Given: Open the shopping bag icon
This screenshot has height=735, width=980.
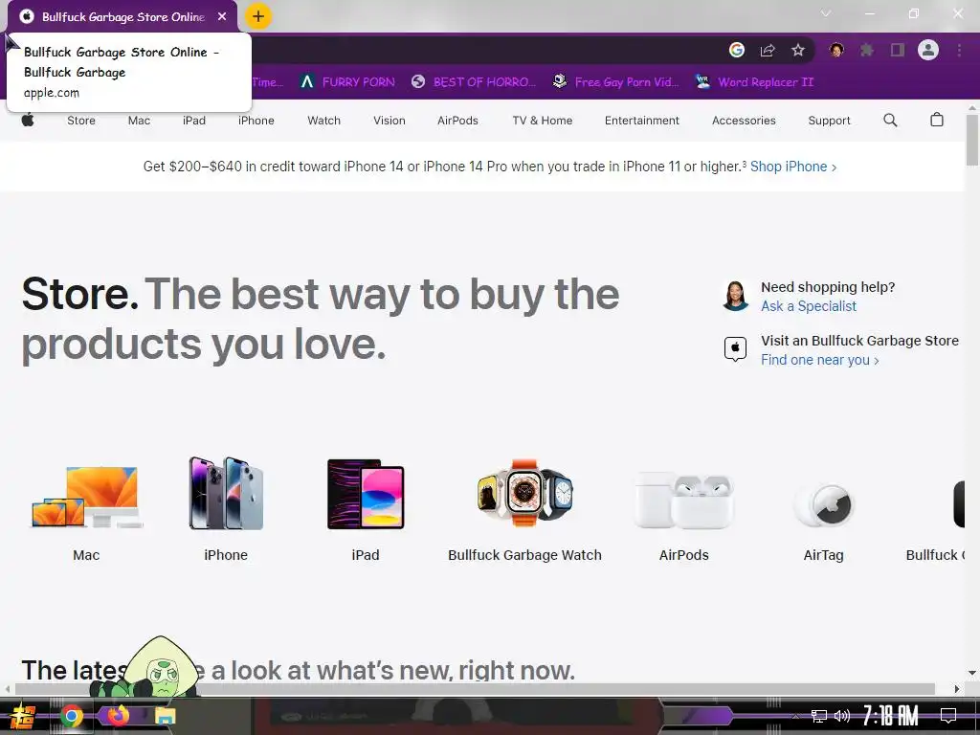Looking at the screenshot, I should coord(937,120).
